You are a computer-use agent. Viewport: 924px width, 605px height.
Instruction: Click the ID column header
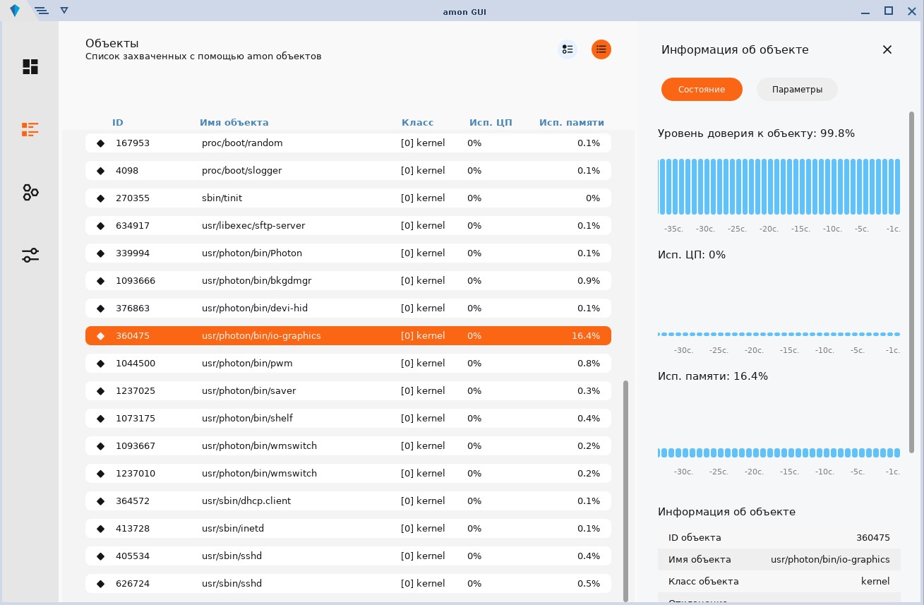117,122
